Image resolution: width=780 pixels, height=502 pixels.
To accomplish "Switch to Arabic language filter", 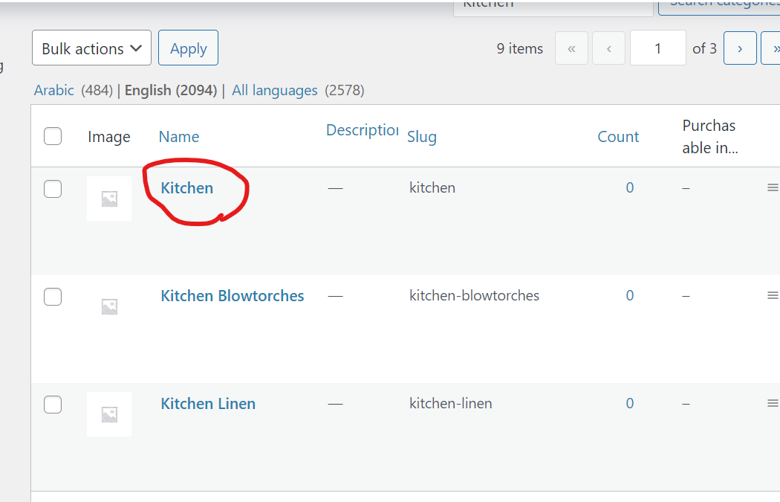I will (x=53, y=90).
